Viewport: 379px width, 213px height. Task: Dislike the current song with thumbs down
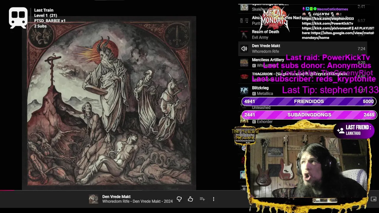coord(179,199)
